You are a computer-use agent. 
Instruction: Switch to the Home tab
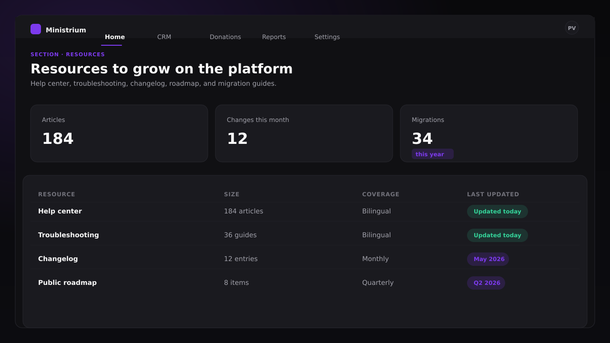(x=115, y=37)
